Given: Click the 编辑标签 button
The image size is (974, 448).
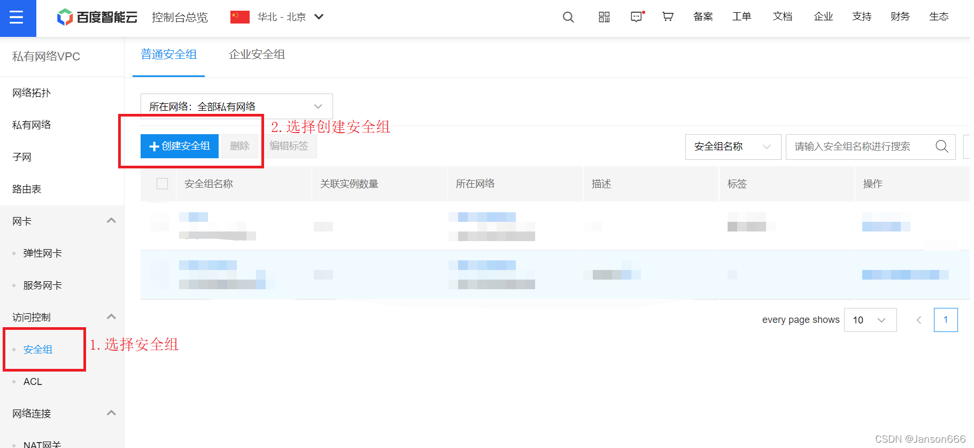Looking at the screenshot, I should coord(289,146).
